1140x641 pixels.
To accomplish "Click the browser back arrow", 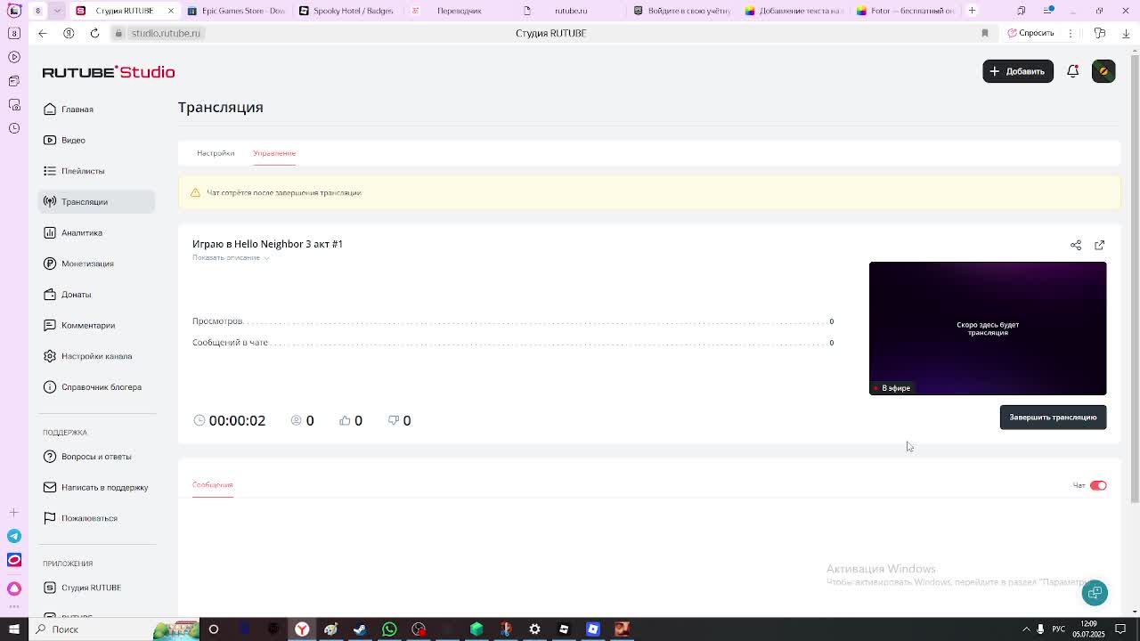I will 43,33.
